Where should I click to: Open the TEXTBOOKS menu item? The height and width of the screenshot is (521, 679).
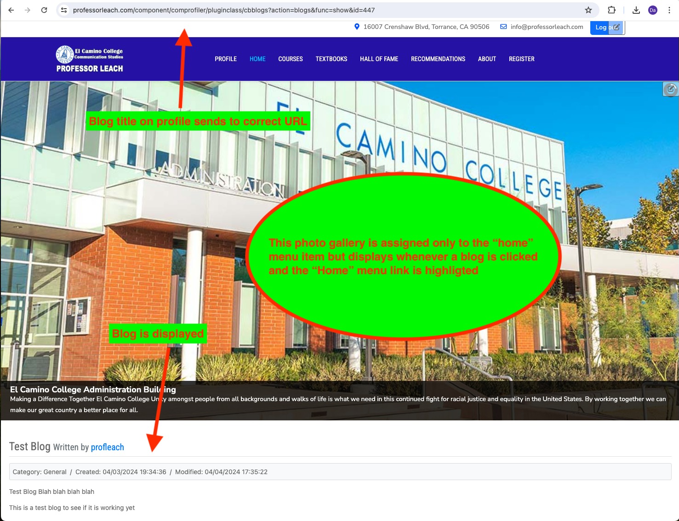(x=331, y=59)
